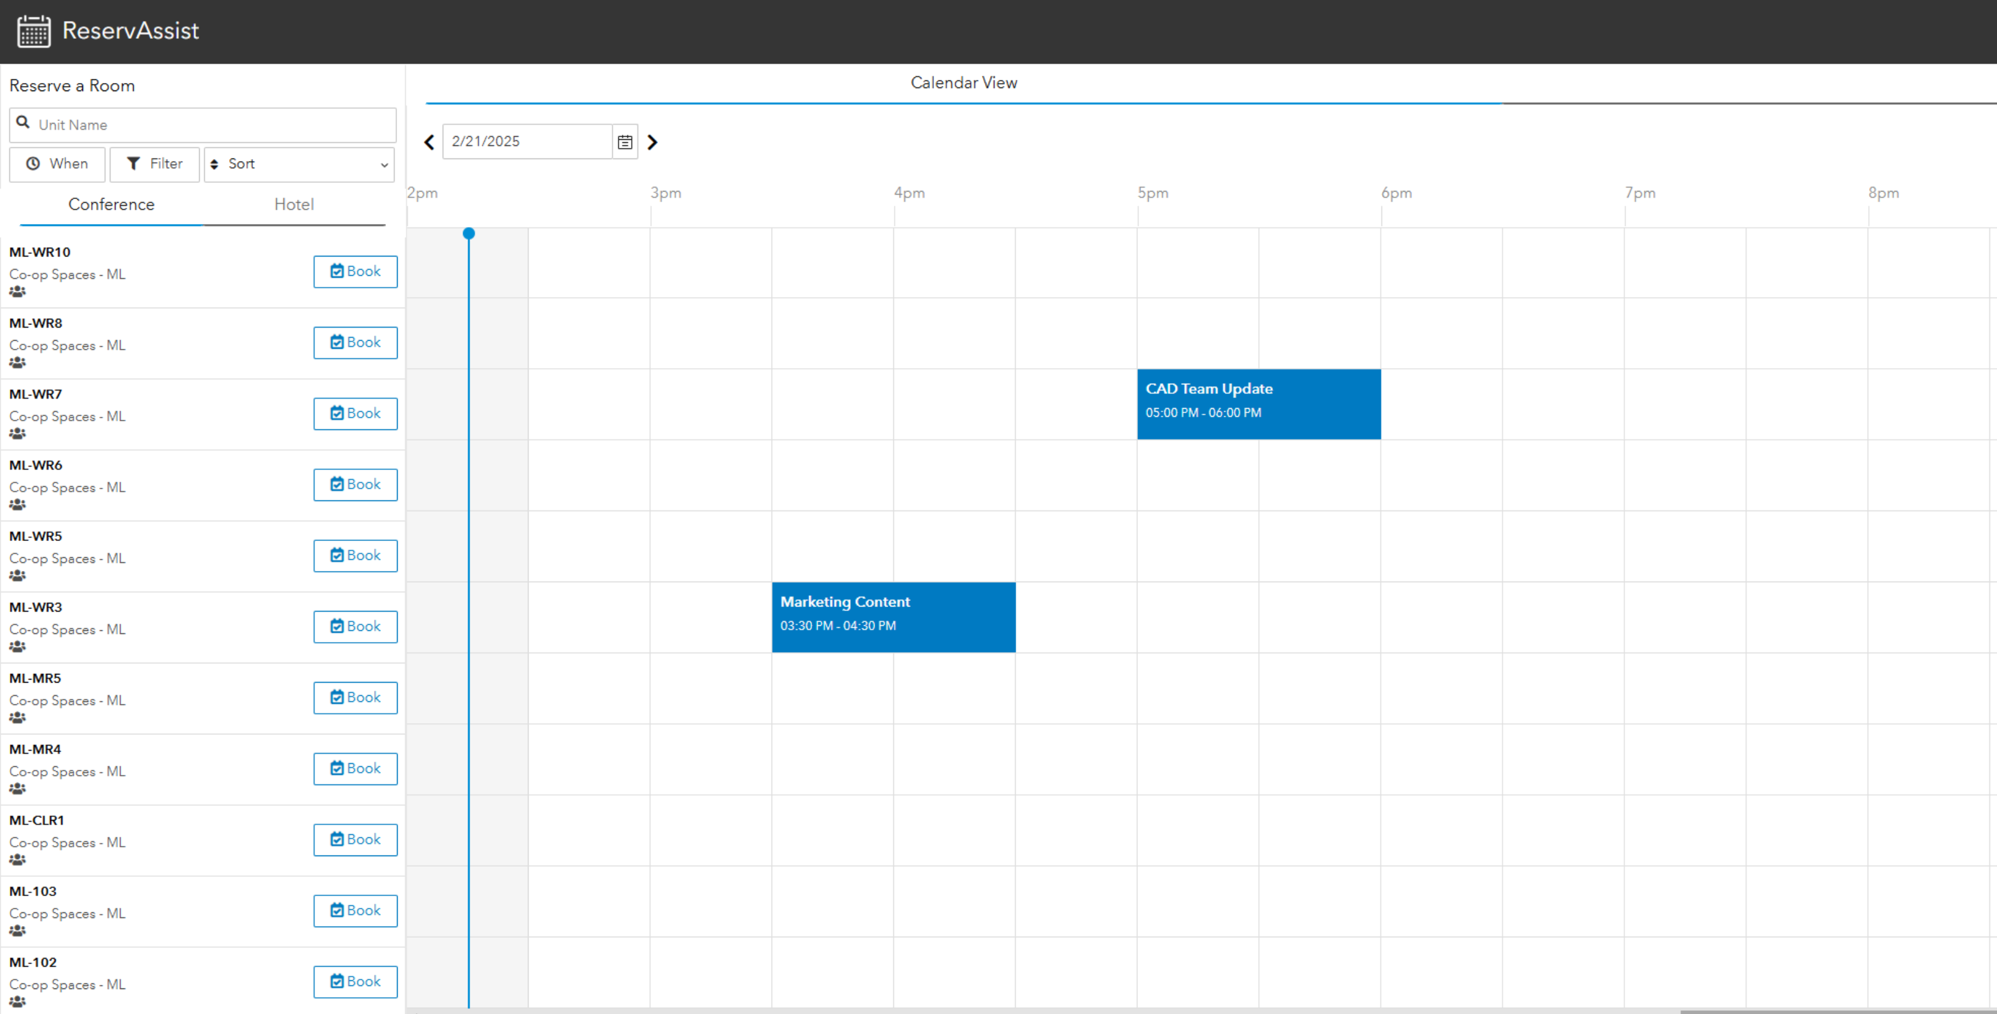Switch to the Hotel tab
The height and width of the screenshot is (1014, 1997).
coord(294,205)
